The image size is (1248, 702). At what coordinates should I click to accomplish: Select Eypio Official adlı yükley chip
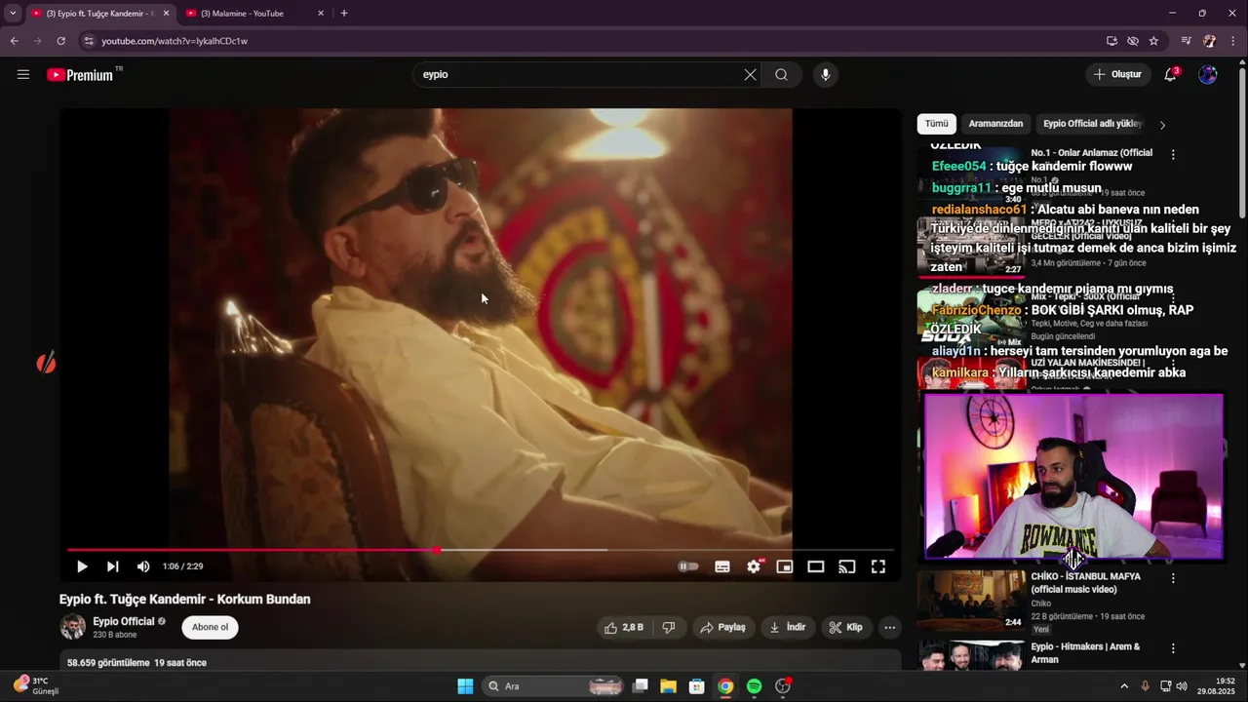tap(1092, 124)
